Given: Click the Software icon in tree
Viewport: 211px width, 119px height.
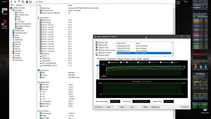Looking at the screenshot, I should coord(13,51).
